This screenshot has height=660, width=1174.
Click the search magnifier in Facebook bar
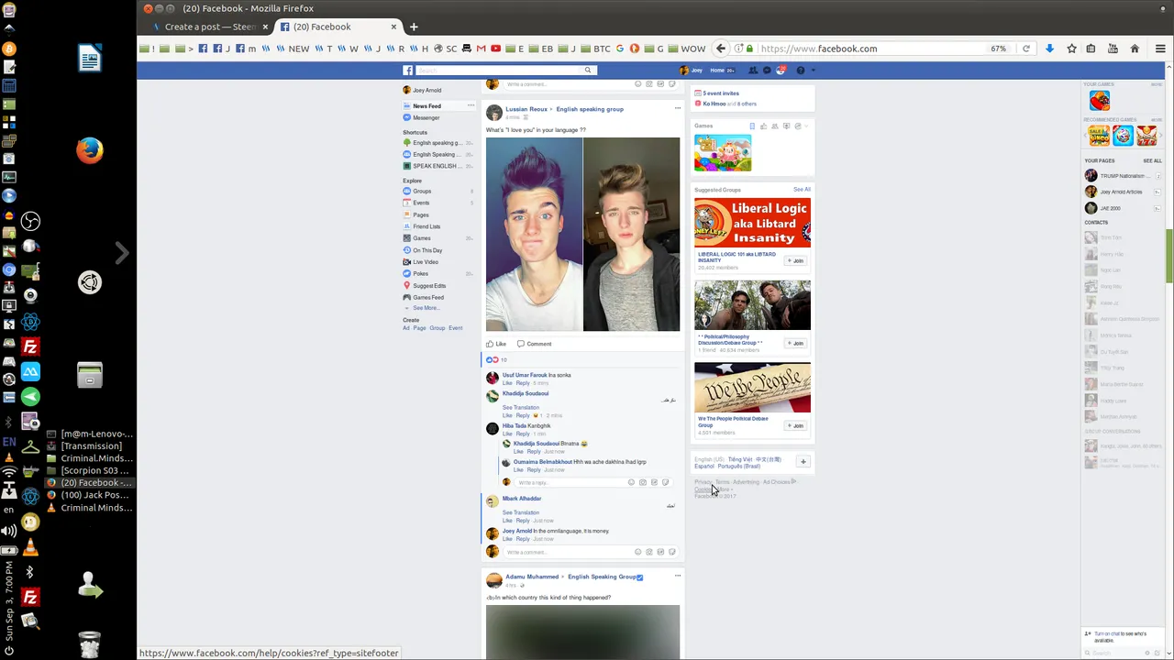[x=588, y=71]
